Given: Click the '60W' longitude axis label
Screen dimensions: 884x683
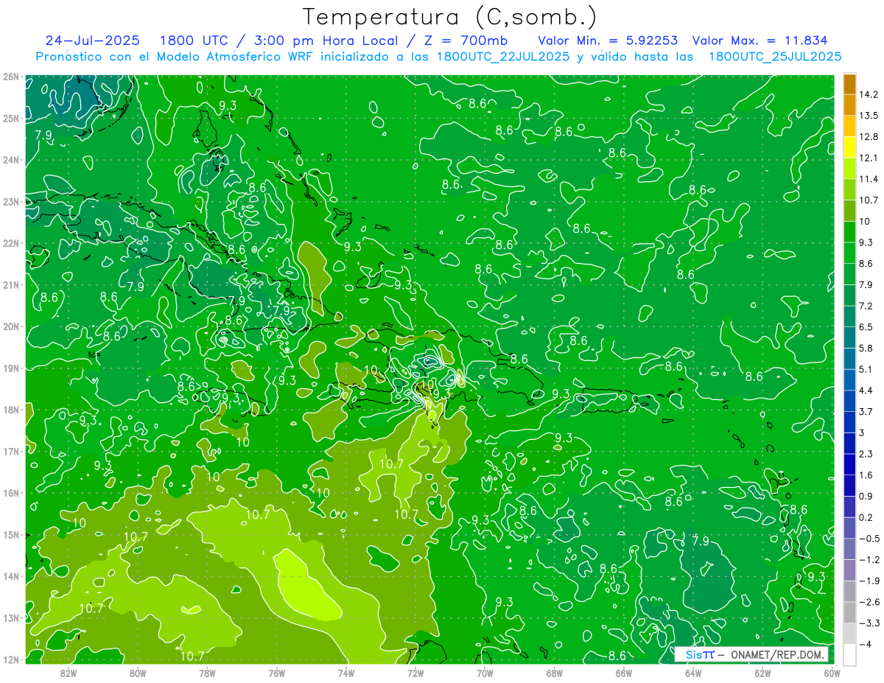Looking at the screenshot, I should 832,673.
